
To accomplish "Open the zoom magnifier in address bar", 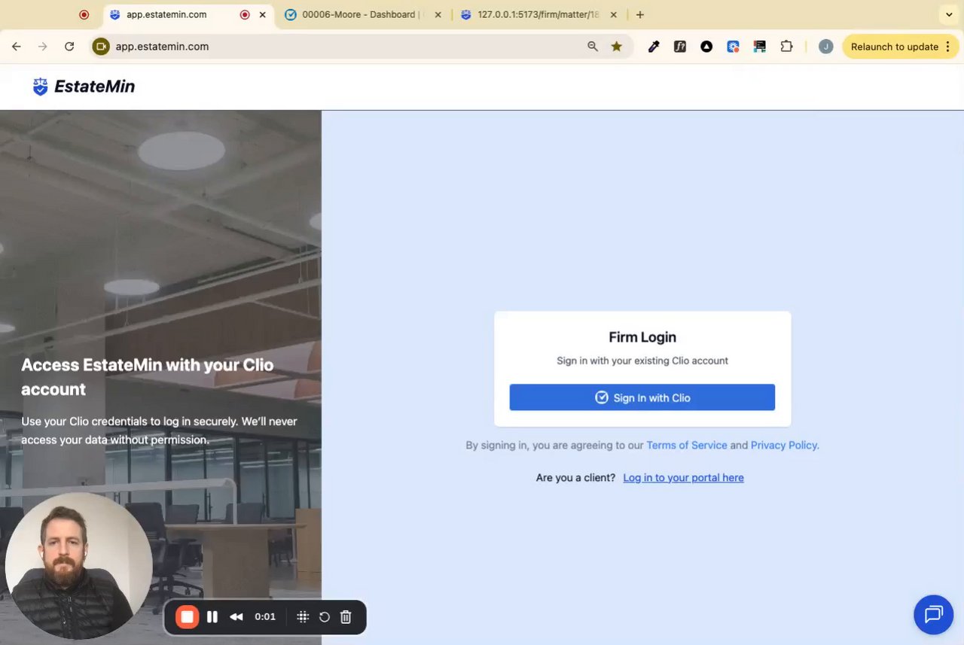I will tap(593, 47).
